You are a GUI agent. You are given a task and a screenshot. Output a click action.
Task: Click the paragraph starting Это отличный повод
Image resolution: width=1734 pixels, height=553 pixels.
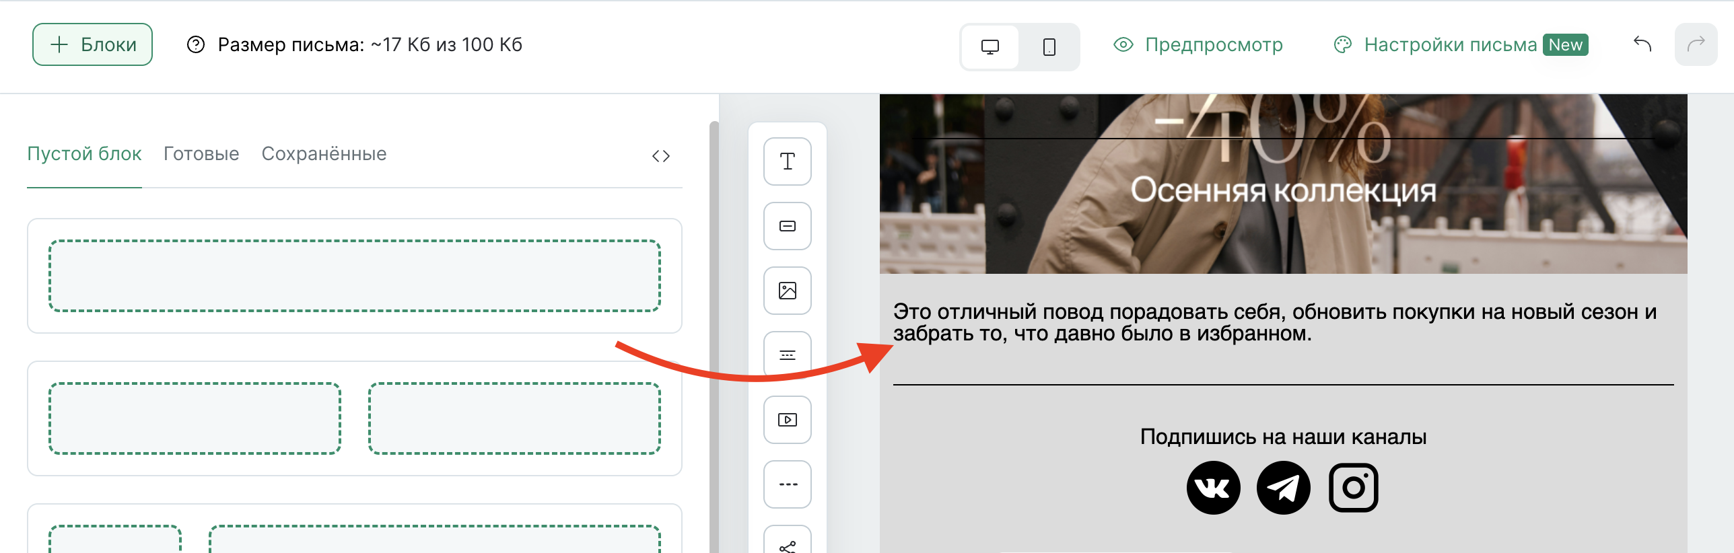tap(1274, 322)
